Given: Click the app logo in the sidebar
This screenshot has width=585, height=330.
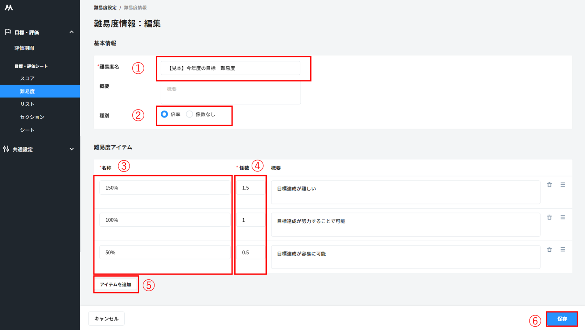Looking at the screenshot, I should coord(9,8).
